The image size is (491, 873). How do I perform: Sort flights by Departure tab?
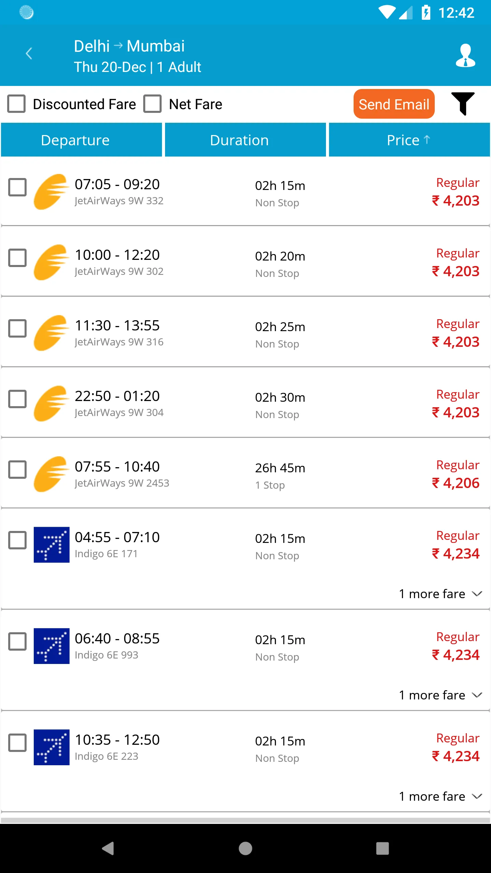[81, 140]
